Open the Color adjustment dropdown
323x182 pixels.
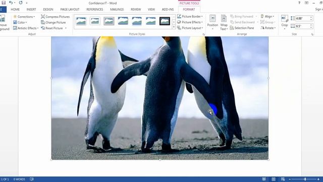tap(20, 22)
